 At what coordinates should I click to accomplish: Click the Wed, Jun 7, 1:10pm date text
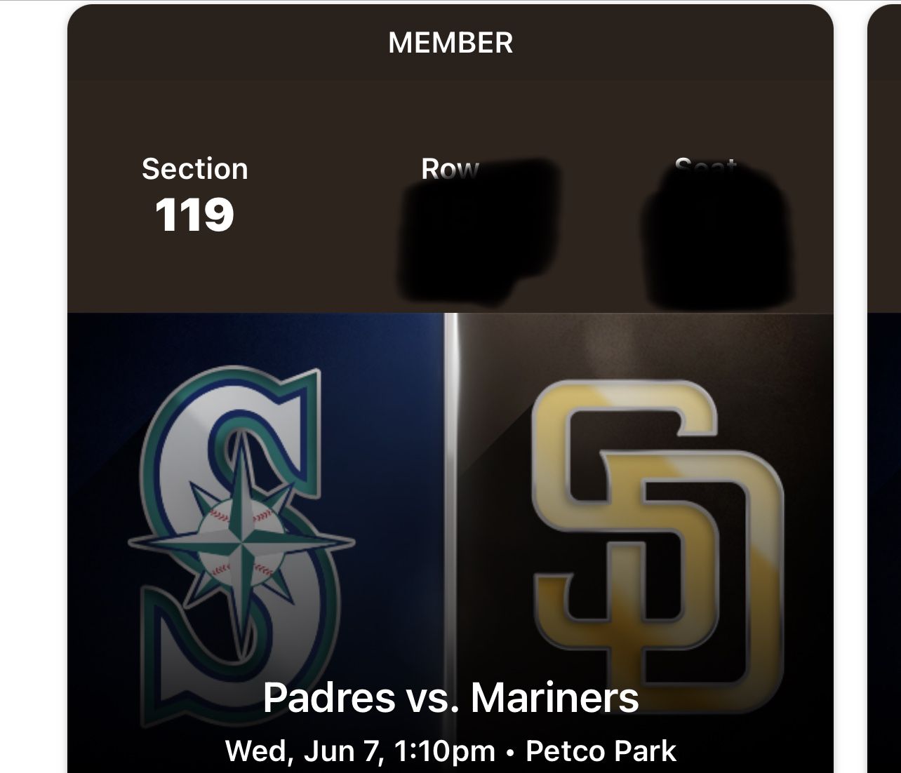(x=360, y=751)
